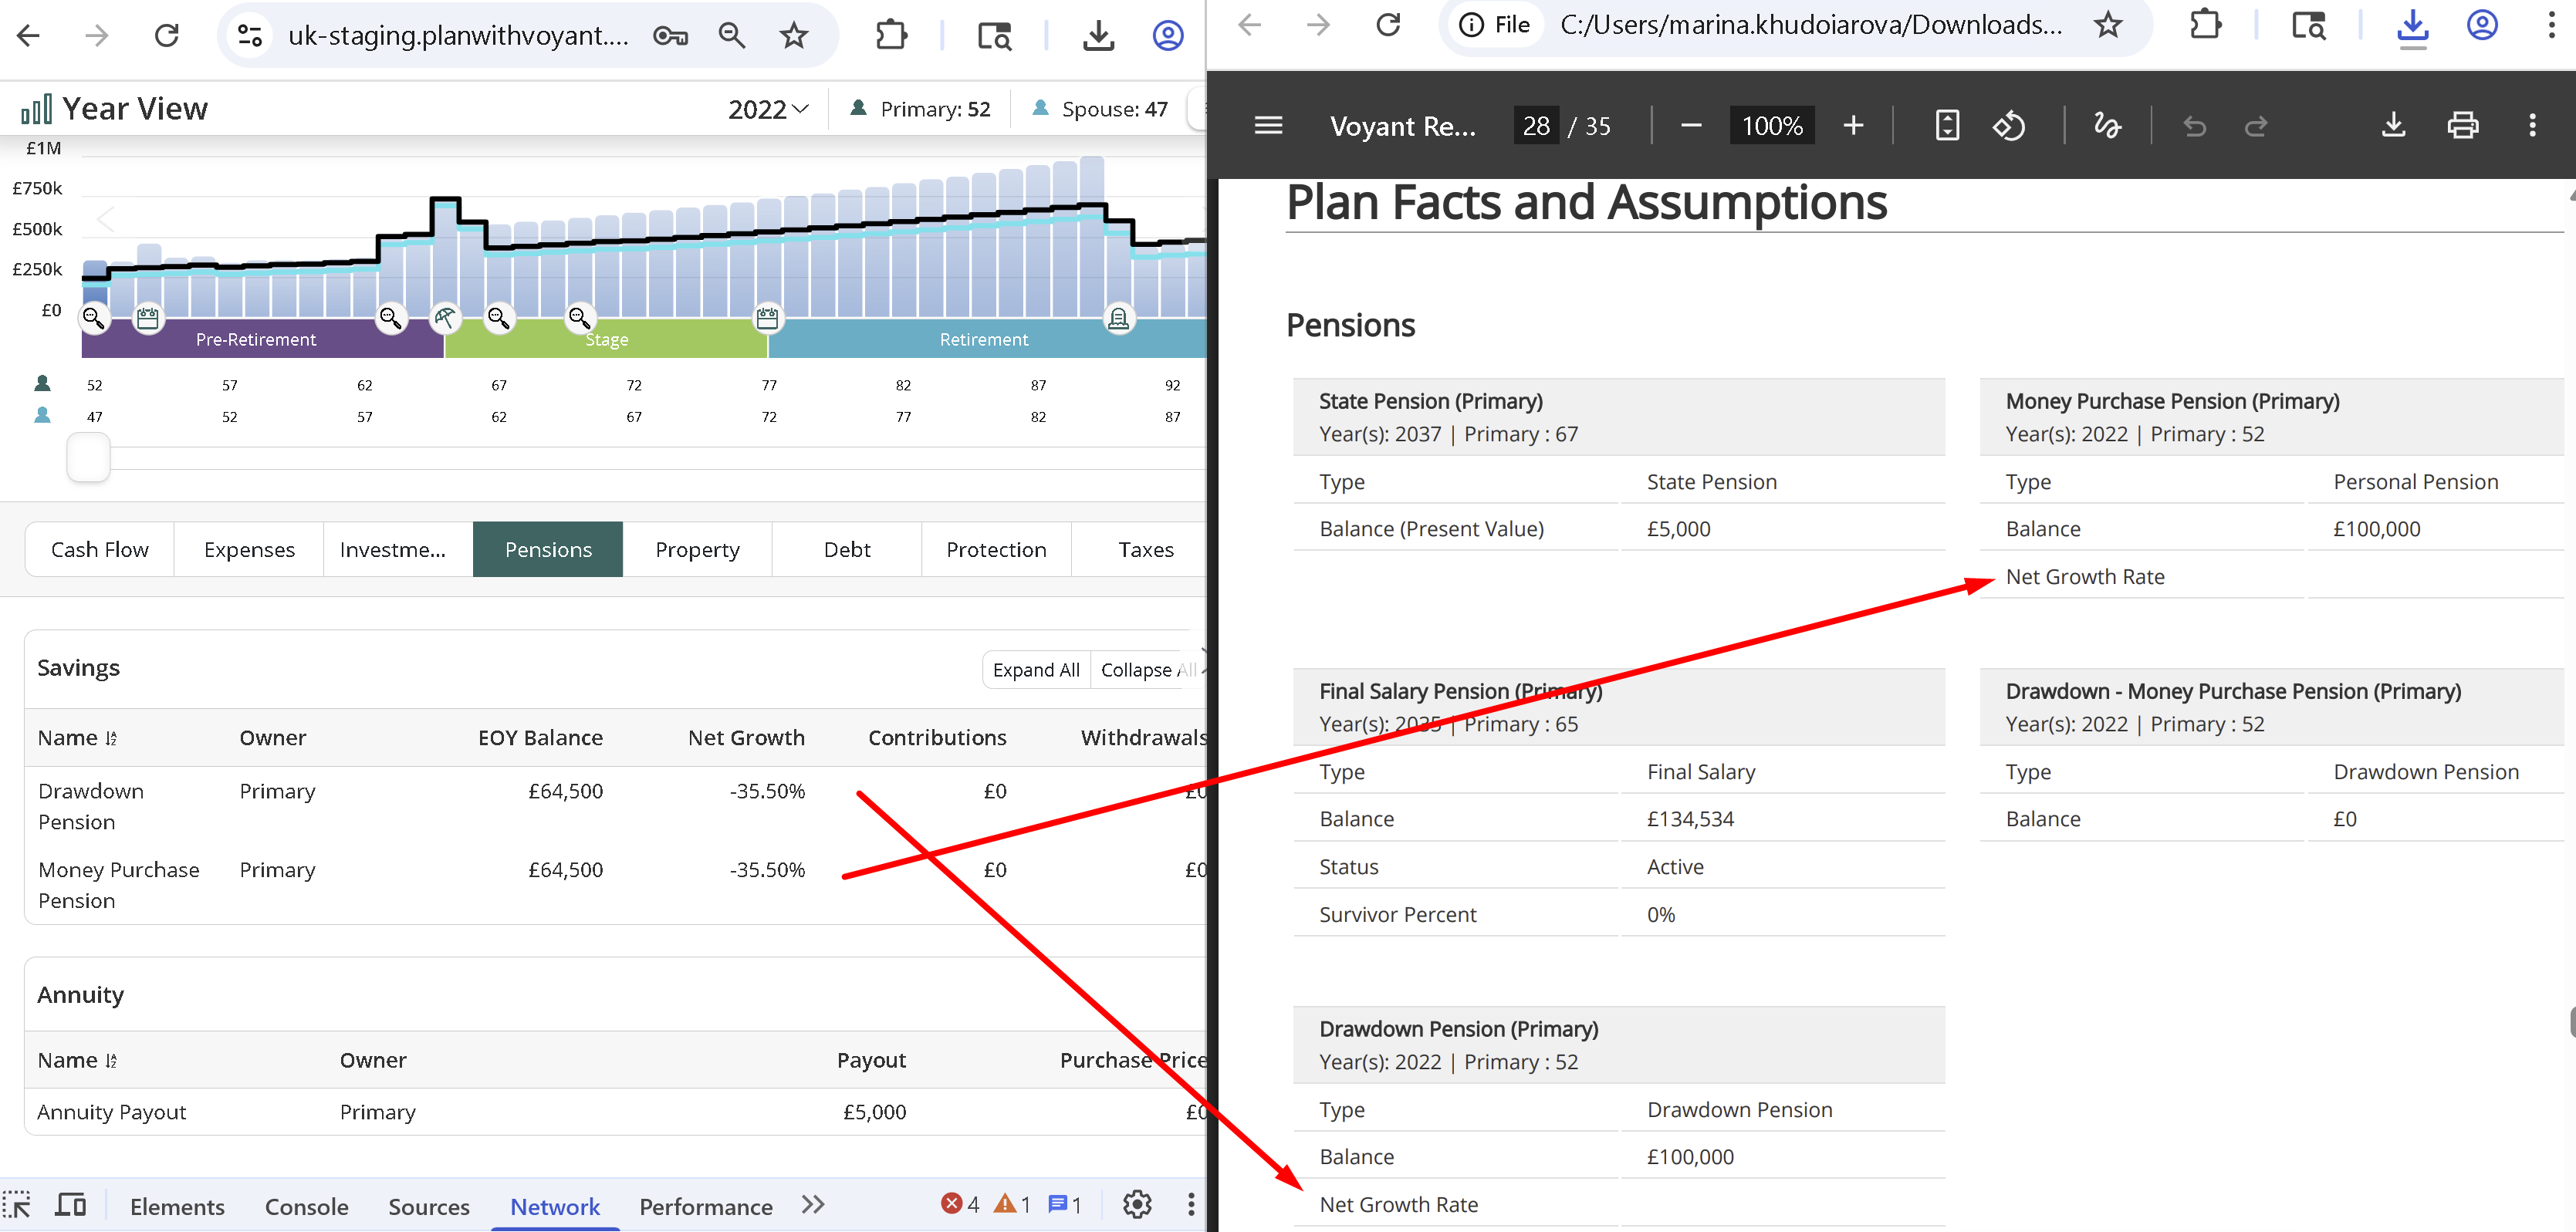The width and height of the screenshot is (2576, 1232).
Task: Open the 2022 year dropdown
Action: [x=768, y=109]
